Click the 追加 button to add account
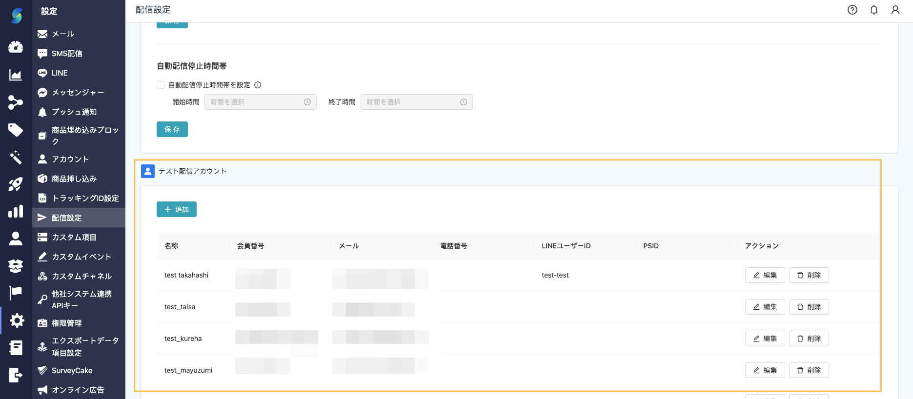The width and height of the screenshot is (913, 399). click(176, 209)
